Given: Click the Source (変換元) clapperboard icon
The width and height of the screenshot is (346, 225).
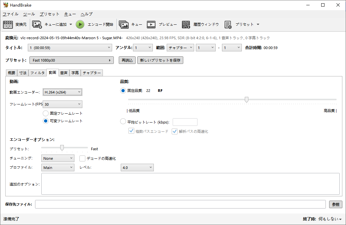Looking at the screenshot, I should tap(8, 24).
